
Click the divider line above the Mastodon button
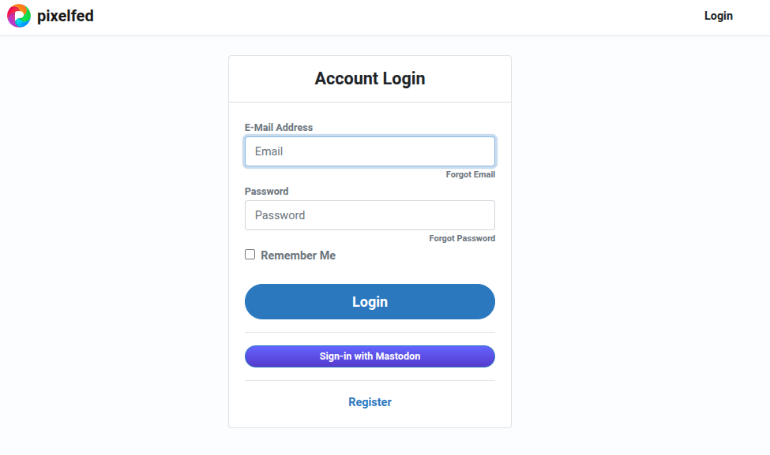click(x=370, y=333)
